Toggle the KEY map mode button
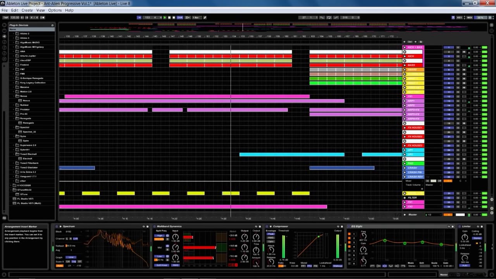The height and width of the screenshot is (279, 496). [x=459, y=17]
